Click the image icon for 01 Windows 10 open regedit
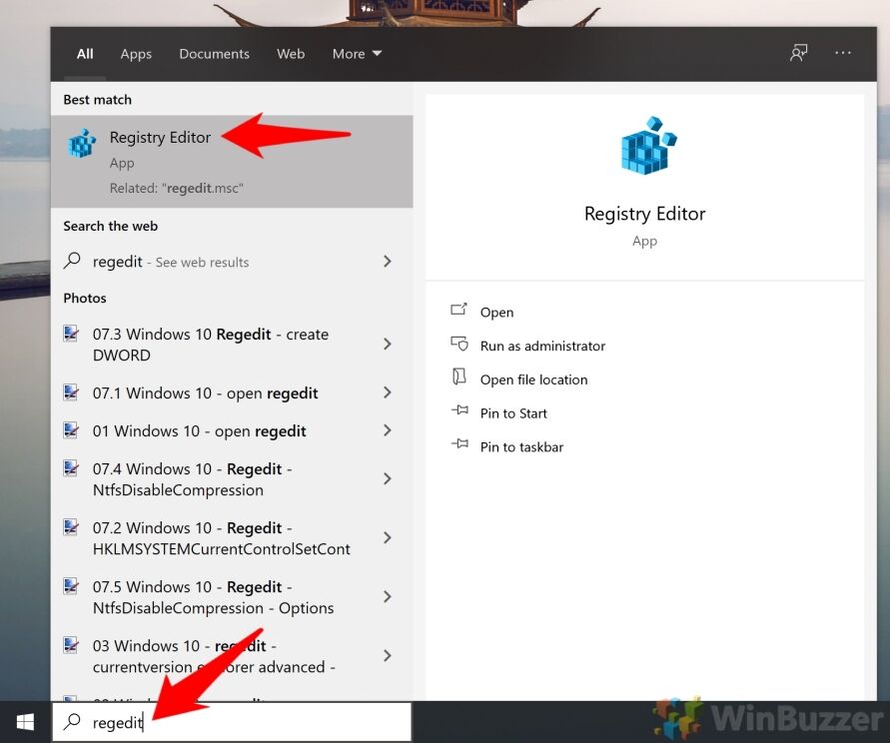Image resolution: width=890 pixels, height=743 pixels. [x=70, y=430]
